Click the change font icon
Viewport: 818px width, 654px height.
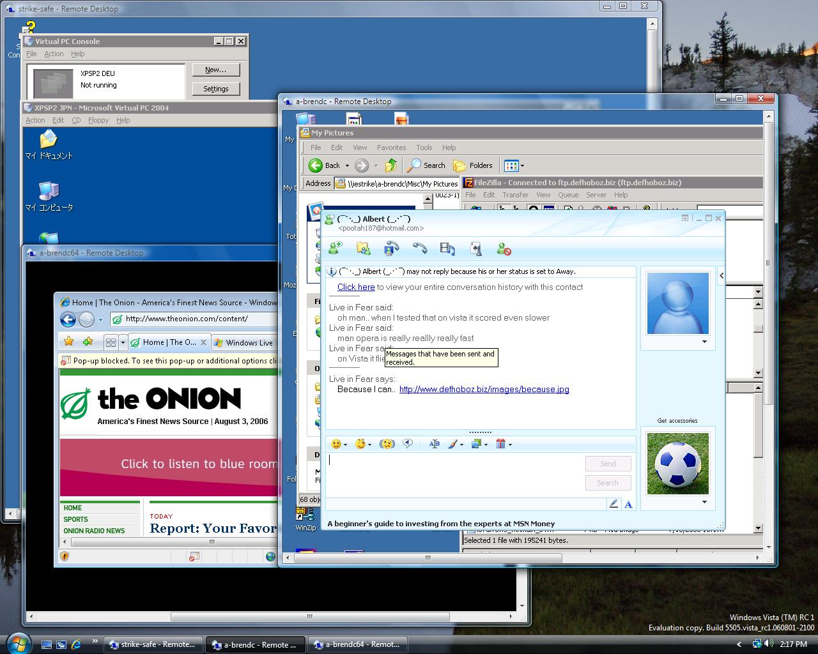coord(435,444)
